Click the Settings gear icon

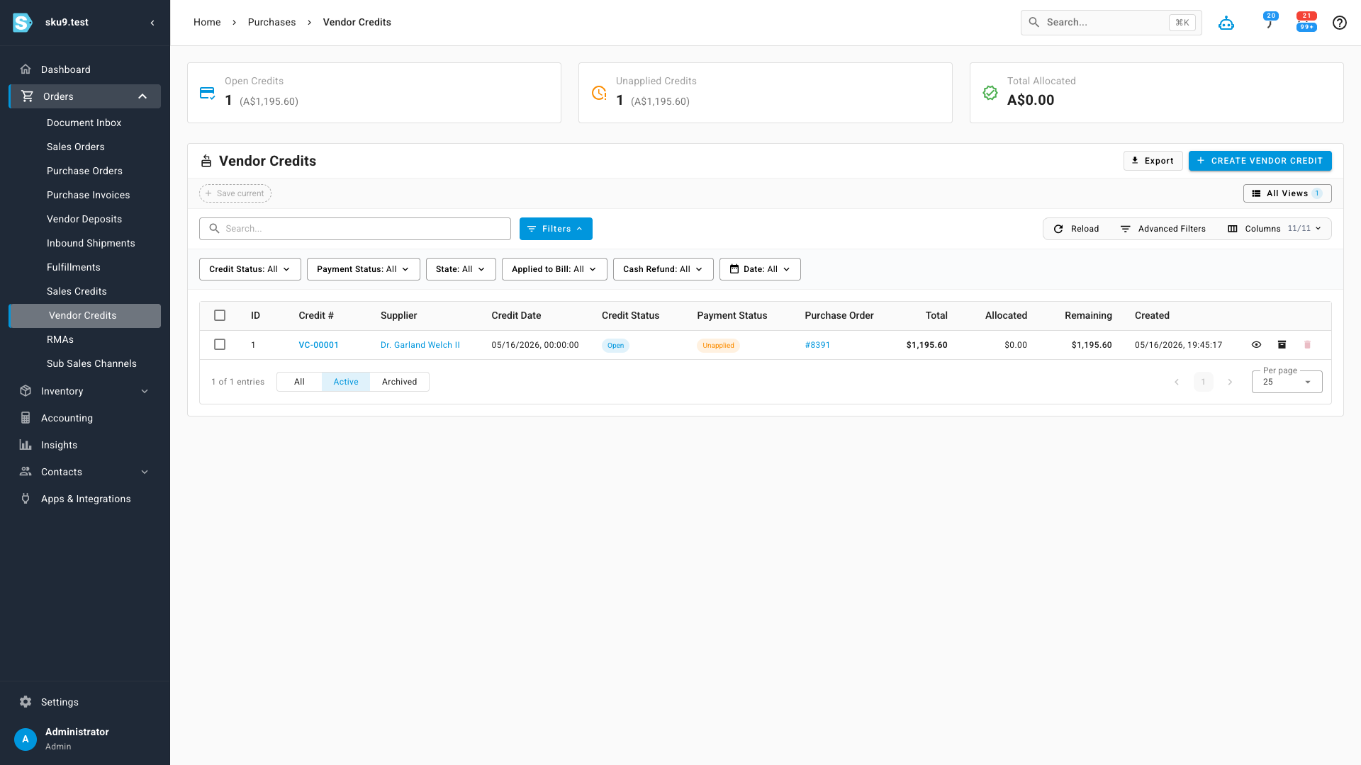click(x=26, y=702)
